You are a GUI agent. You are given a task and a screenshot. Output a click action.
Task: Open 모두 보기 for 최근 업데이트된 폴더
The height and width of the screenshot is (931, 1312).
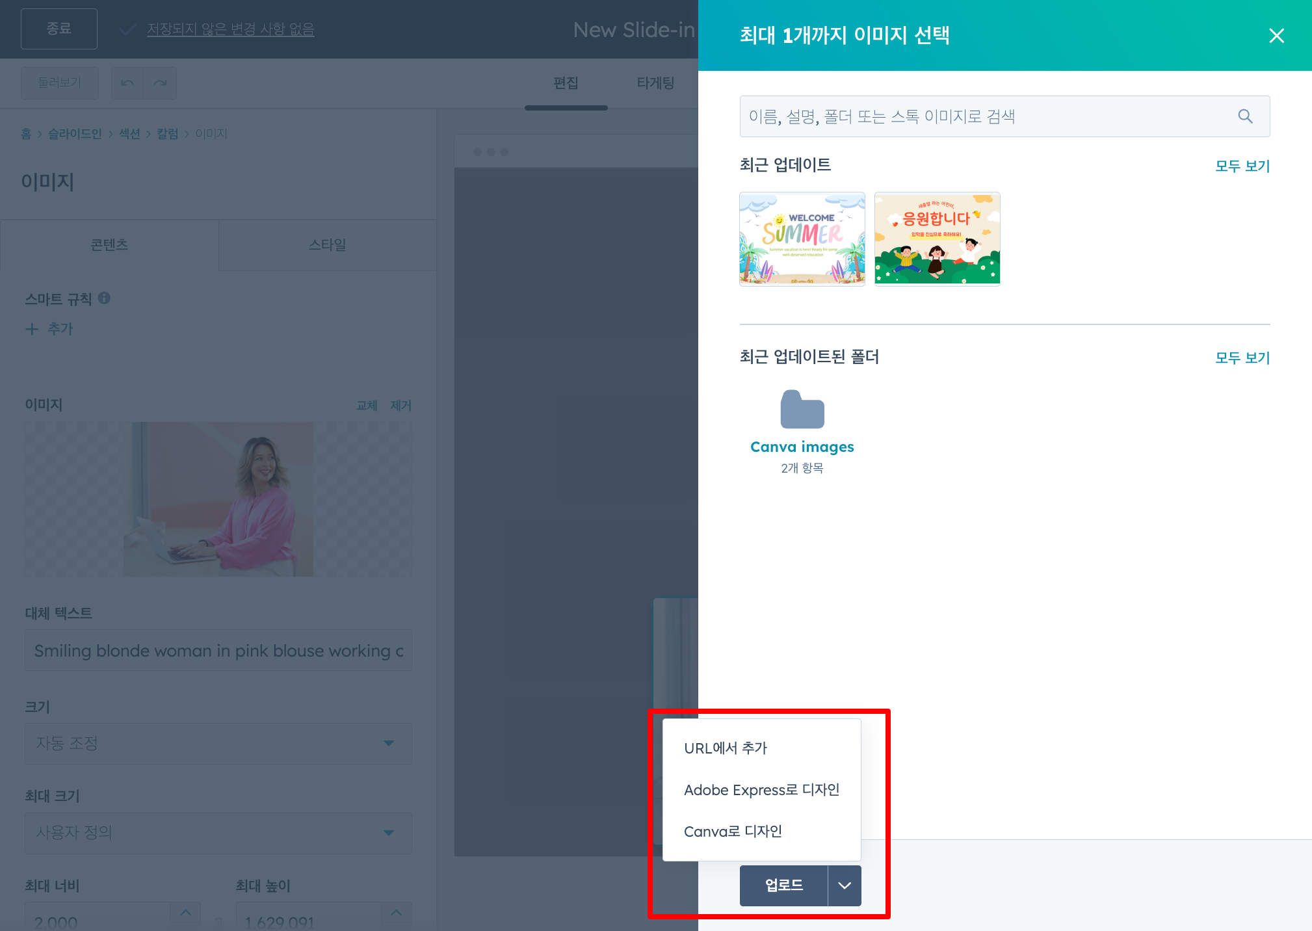[x=1242, y=358]
